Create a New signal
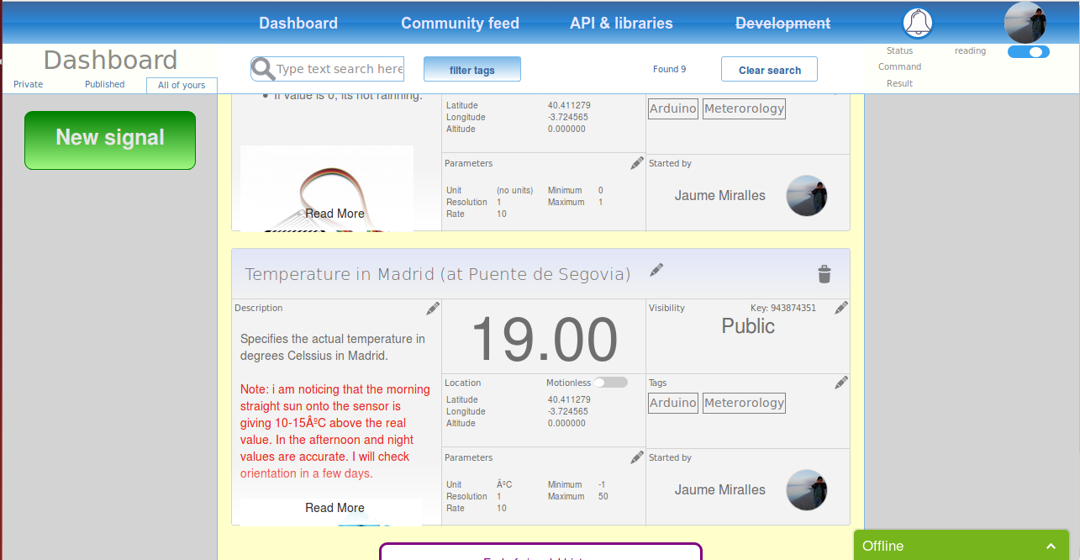This screenshot has width=1080, height=560. tap(110, 140)
